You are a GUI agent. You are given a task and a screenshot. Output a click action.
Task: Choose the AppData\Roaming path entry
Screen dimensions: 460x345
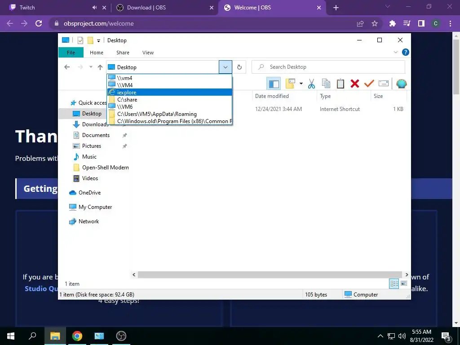tap(169, 114)
